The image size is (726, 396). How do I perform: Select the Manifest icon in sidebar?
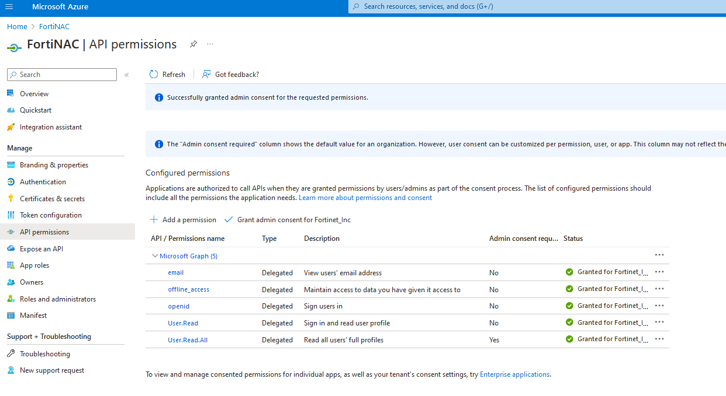pos(12,315)
